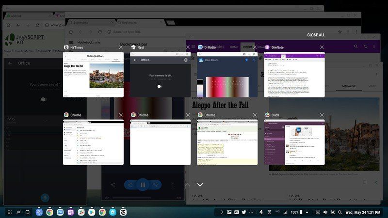
Task: Click the down chevron below the recent cards
Action: click(x=200, y=185)
